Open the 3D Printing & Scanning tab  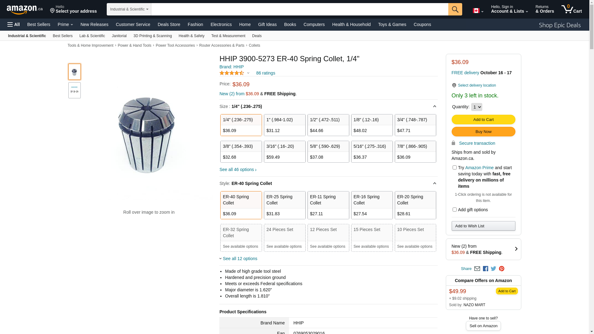coord(153,36)
